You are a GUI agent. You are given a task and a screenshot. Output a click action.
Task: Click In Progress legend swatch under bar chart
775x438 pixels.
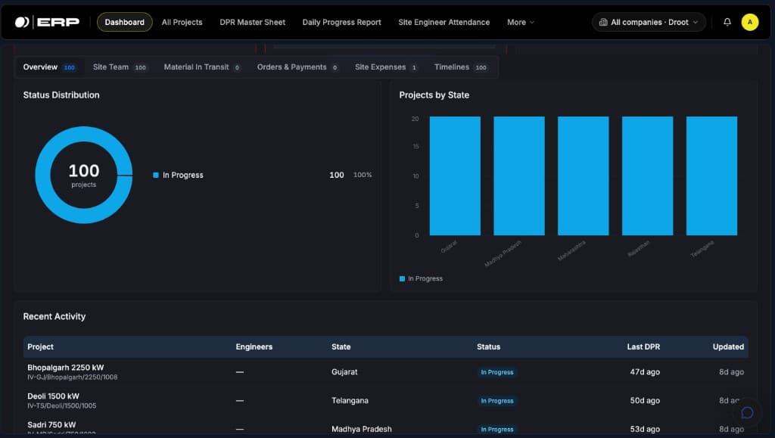403,279
